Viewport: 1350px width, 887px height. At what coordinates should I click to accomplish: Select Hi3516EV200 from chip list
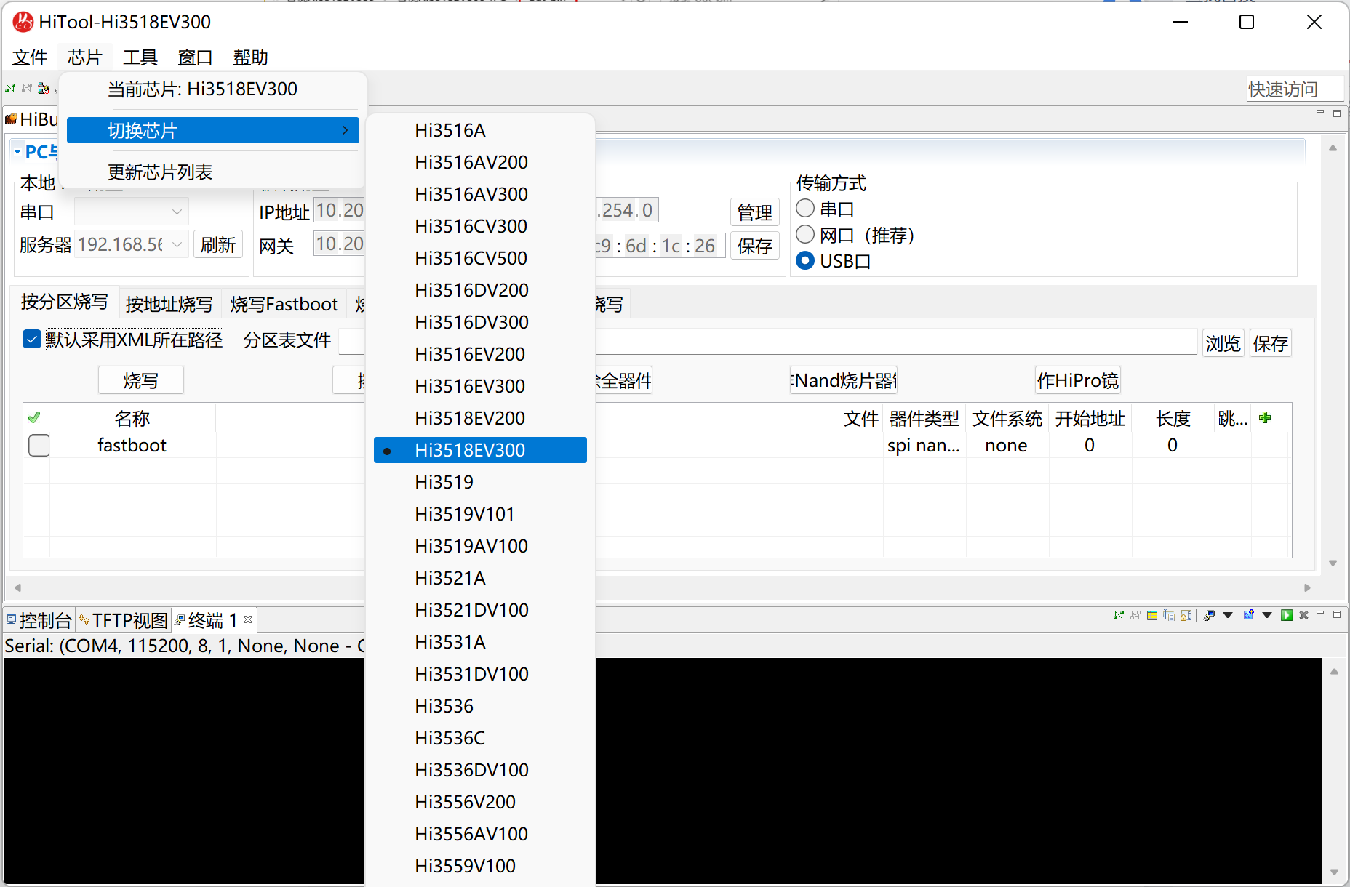480,354
